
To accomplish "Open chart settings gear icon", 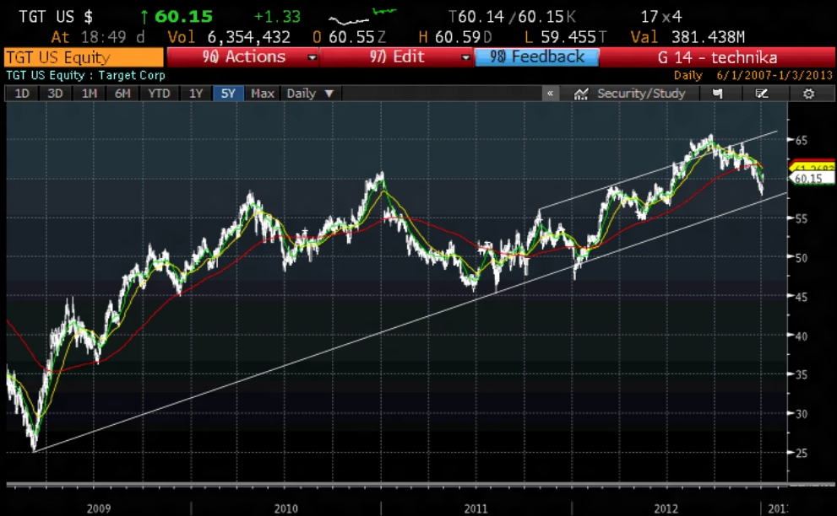I will [x=808, y=94].
